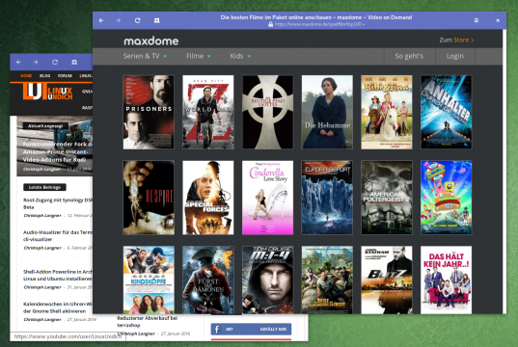518x347 pixels.
Task: Open the Das blutige Pfad Gottes poster
Action: [x=267, y=112]
